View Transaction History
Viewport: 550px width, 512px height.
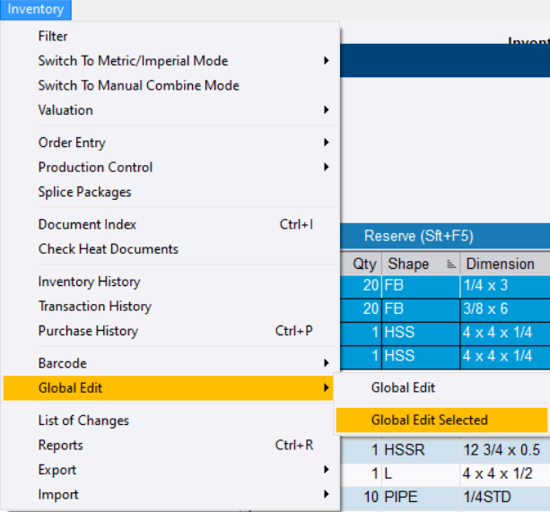click(94, 307)
